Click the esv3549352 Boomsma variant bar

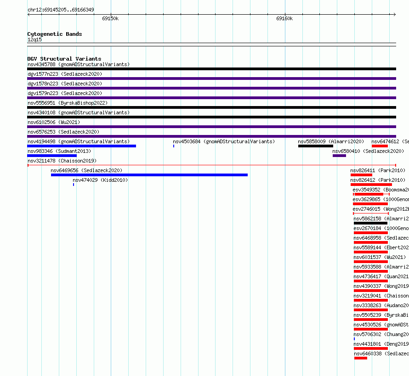(x=371, y=194)
